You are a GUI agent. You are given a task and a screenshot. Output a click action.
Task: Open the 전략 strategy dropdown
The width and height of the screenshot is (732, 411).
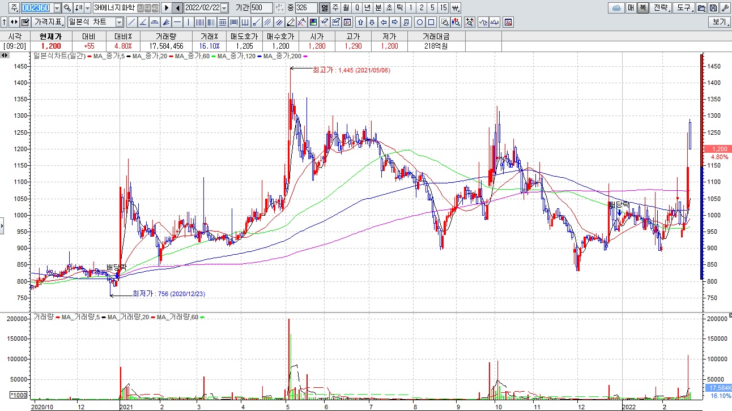point(661,8)
